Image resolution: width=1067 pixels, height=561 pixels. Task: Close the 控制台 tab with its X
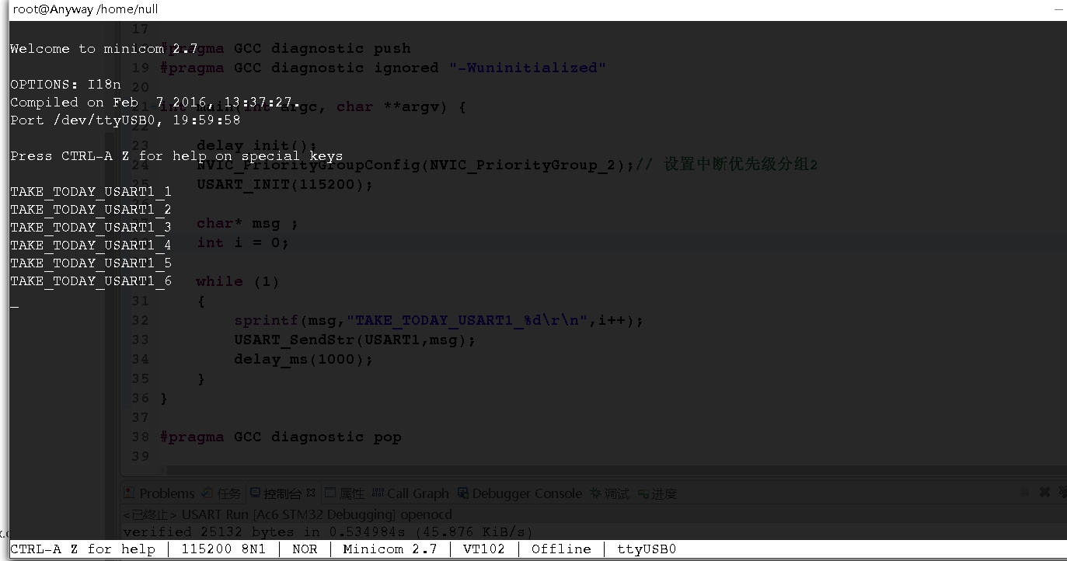pos(310,491)
